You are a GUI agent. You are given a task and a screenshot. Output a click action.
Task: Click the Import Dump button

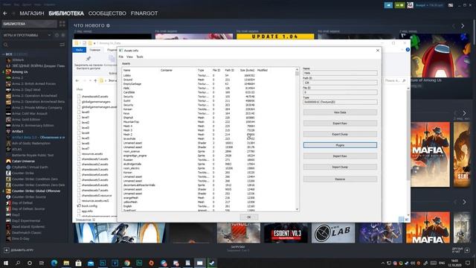click(340, 167)
